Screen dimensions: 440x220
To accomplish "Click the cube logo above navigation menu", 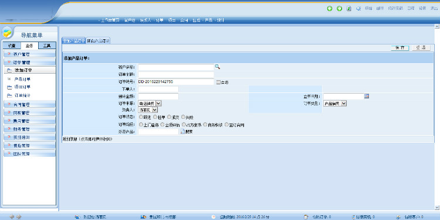I will 8,33.
